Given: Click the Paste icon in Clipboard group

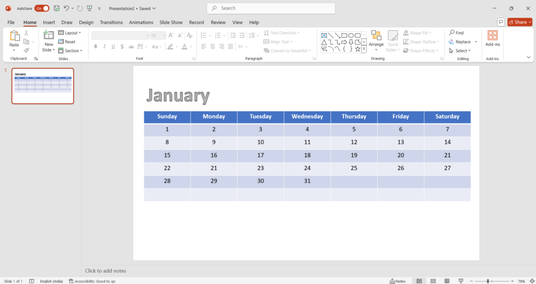Looking at the screenshot, I should pyautogui.click(x=14, y=36).
